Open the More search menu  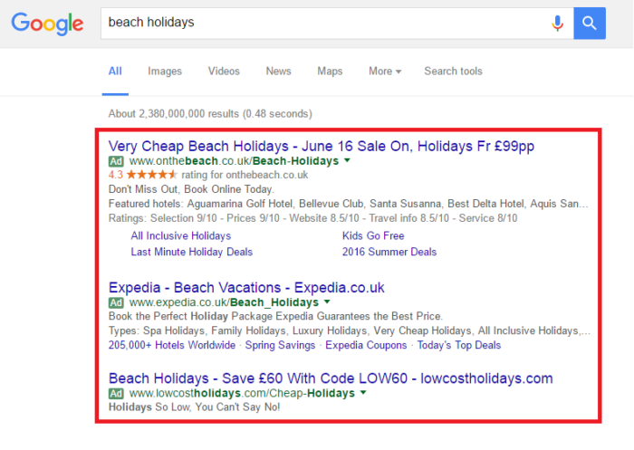[385, 72]
